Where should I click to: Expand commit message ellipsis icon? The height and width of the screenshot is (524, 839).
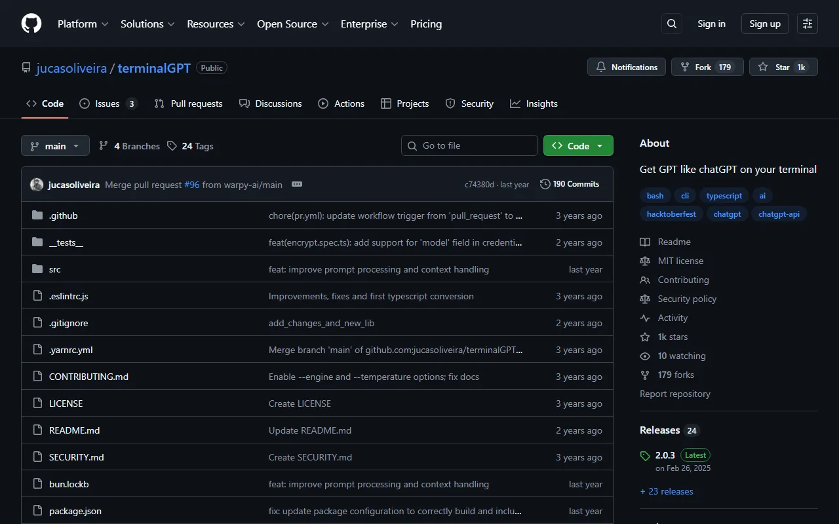pyautogui.click(x=297, y=185)
